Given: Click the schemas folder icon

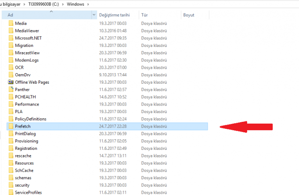Looking at the screenshot, I should point(11,177).
